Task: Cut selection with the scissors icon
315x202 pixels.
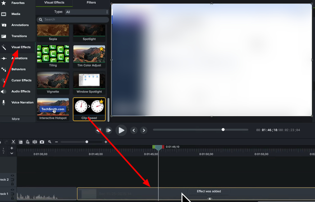Action: pos(13,142)
